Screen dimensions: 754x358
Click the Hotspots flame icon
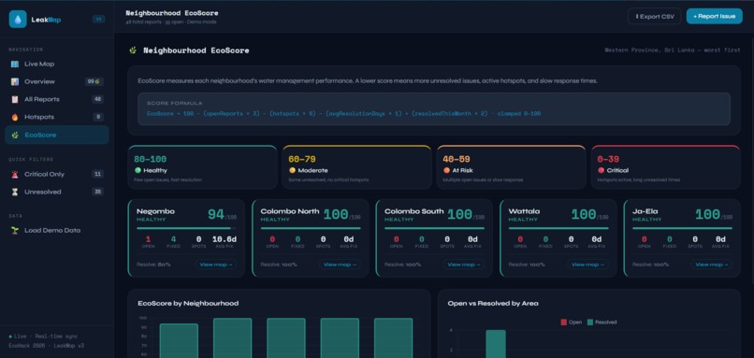click(x=15, y=117)
